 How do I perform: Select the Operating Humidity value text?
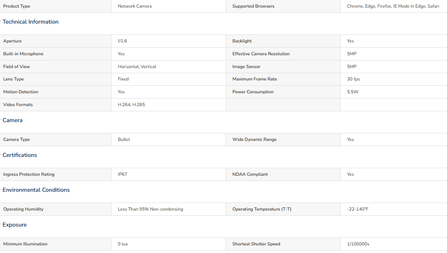pyautogui.click(x=150, y=209)
